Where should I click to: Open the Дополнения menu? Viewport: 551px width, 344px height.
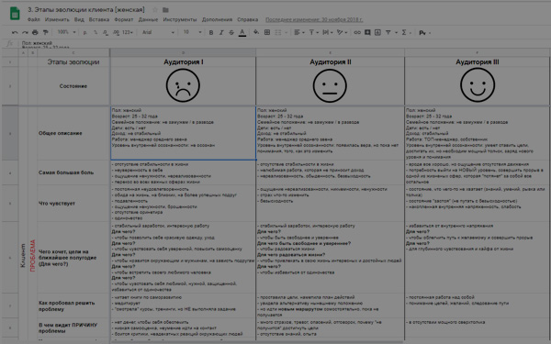pyautogui.click(x=217, y=19)
